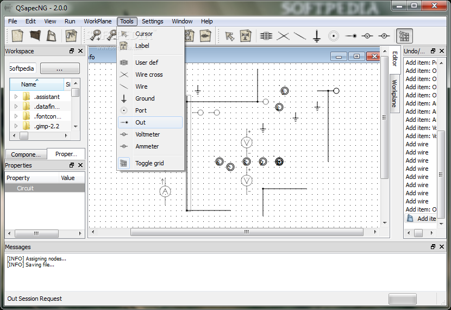This screenshot has height=310, width=451.
Task: Close the Messages panel
Action: tap(442, 247)
